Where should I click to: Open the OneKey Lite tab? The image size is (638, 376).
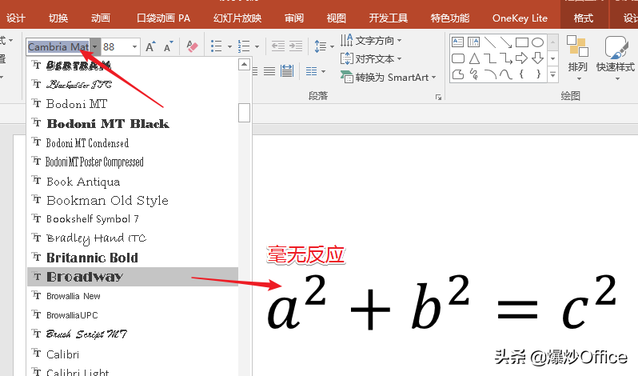click(x=520, y=18)
